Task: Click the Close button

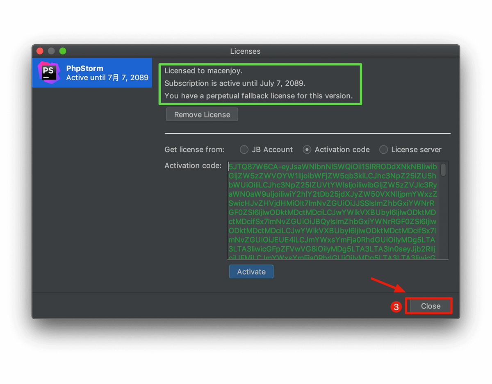Action: [430, 306]
